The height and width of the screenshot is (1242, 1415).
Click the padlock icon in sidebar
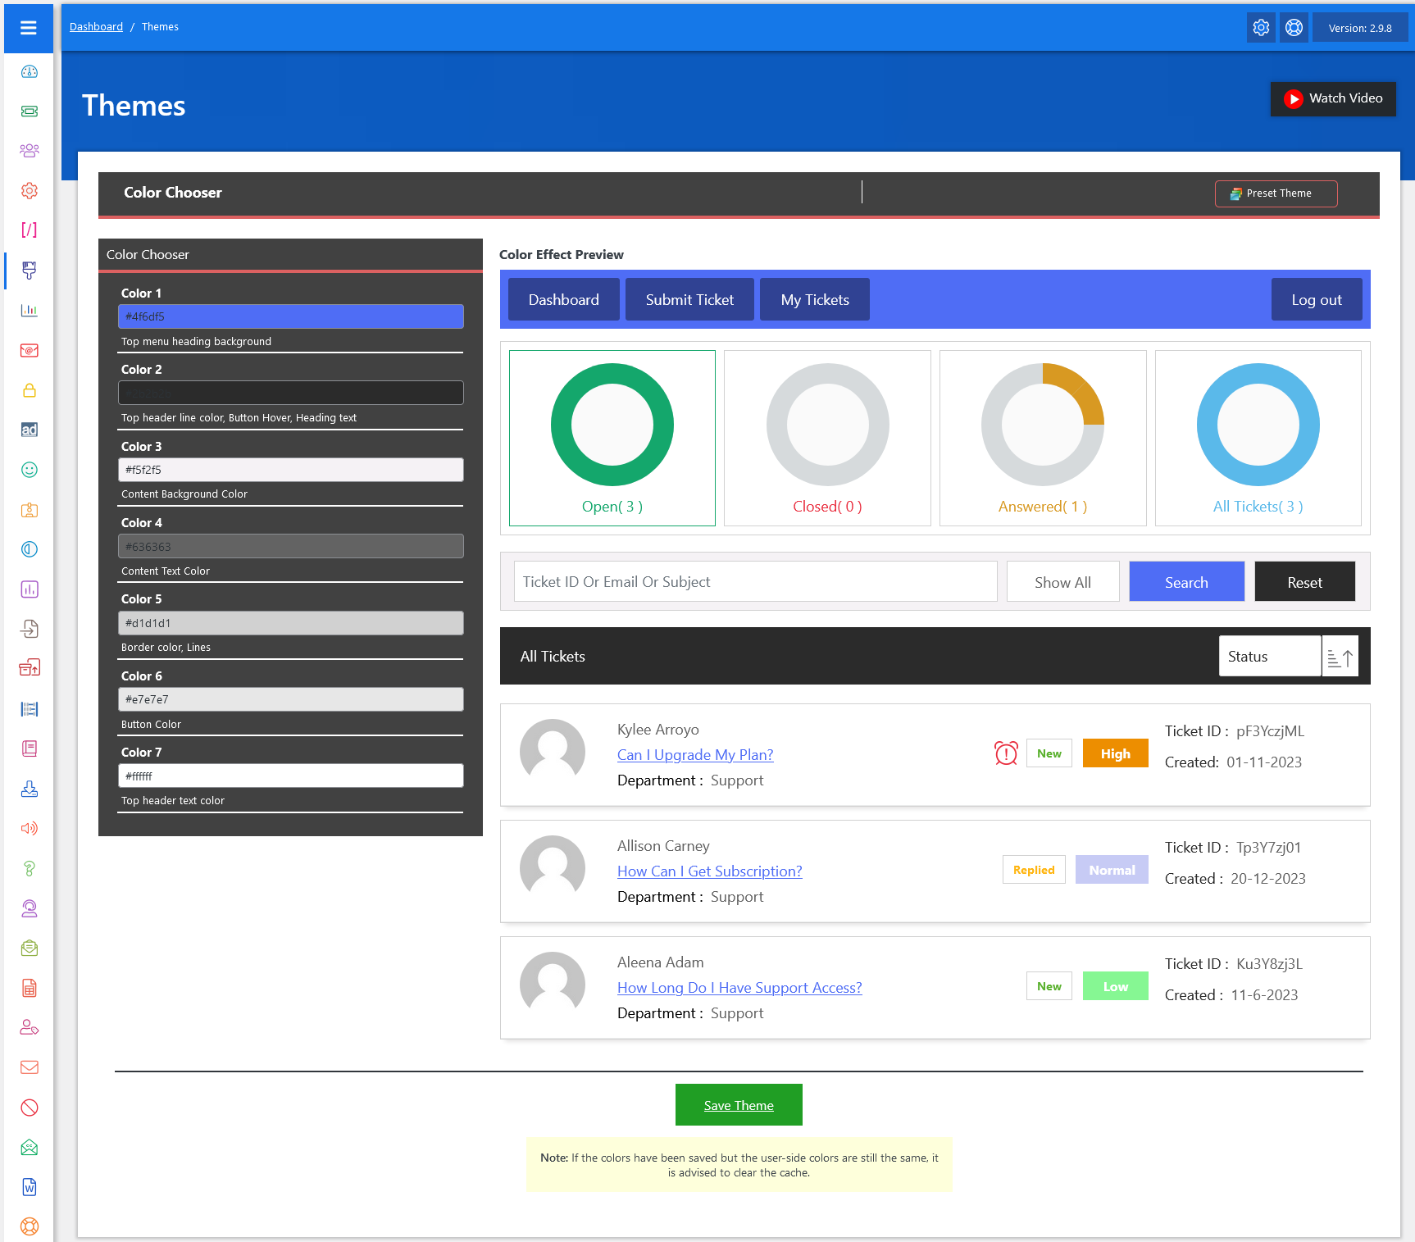[30, 390]
